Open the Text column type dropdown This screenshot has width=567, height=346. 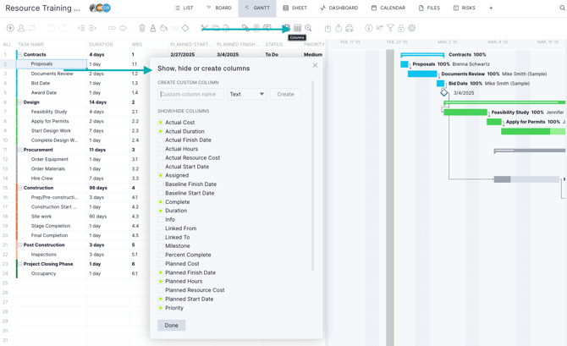click(x=247, y=94)
